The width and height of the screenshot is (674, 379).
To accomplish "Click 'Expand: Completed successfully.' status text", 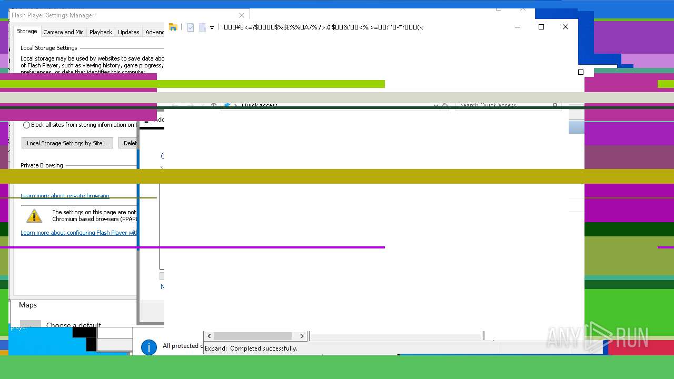I will (251, 348).
